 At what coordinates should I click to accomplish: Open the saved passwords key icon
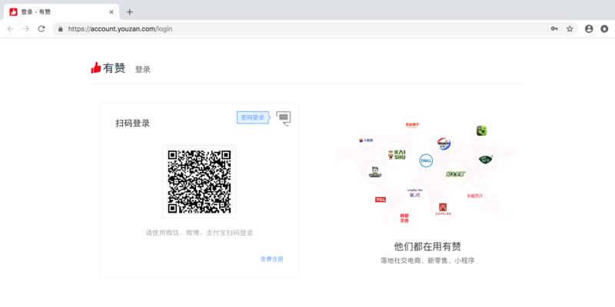[554, 28]
